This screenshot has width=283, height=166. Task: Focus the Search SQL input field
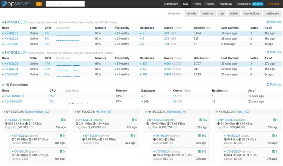click(65, 4)
